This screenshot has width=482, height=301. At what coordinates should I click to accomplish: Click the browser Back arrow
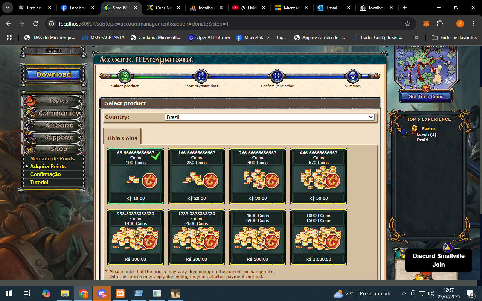tap(8, 24)
